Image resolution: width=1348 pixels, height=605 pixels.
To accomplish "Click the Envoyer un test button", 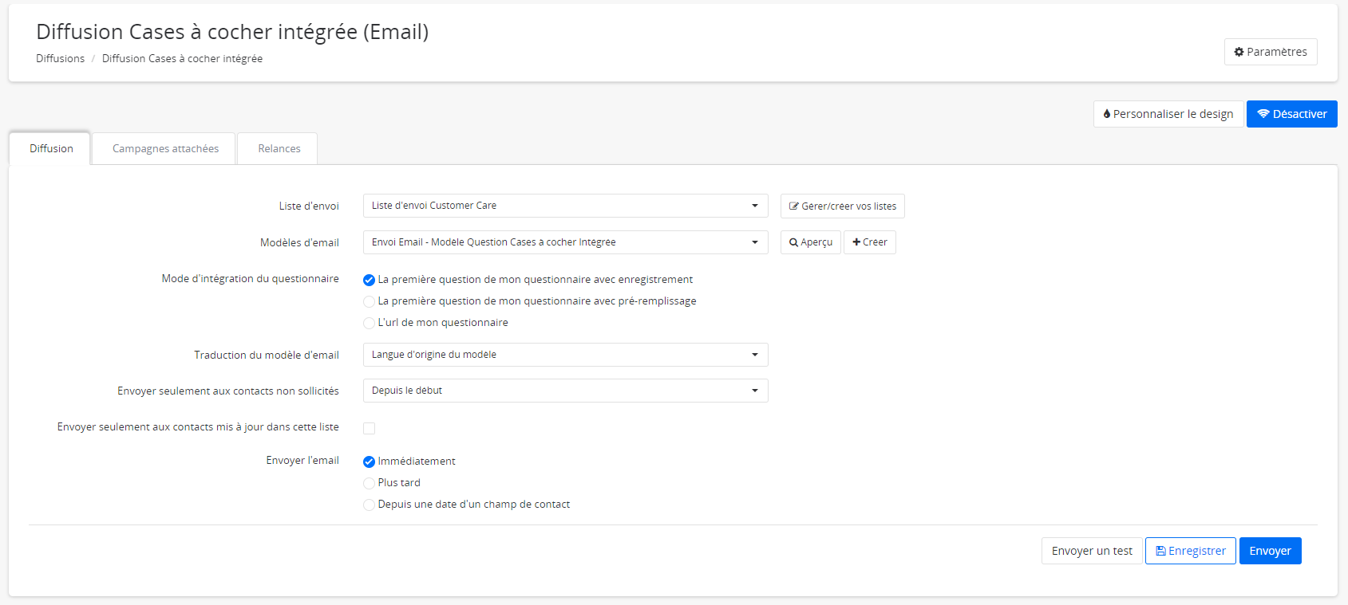I will [1091, 551].
